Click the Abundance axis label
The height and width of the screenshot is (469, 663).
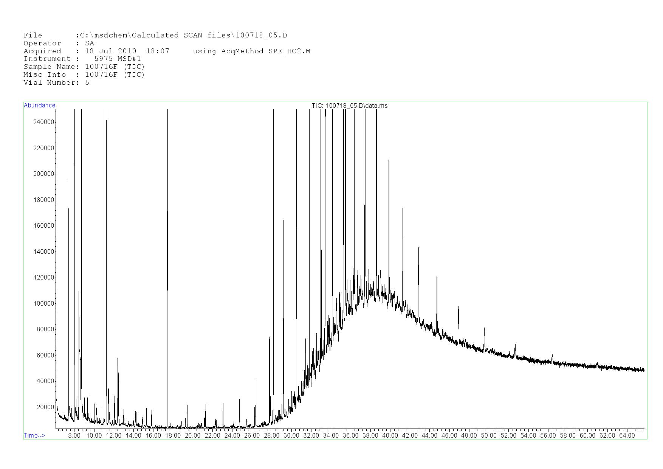[x=39, y=106]
